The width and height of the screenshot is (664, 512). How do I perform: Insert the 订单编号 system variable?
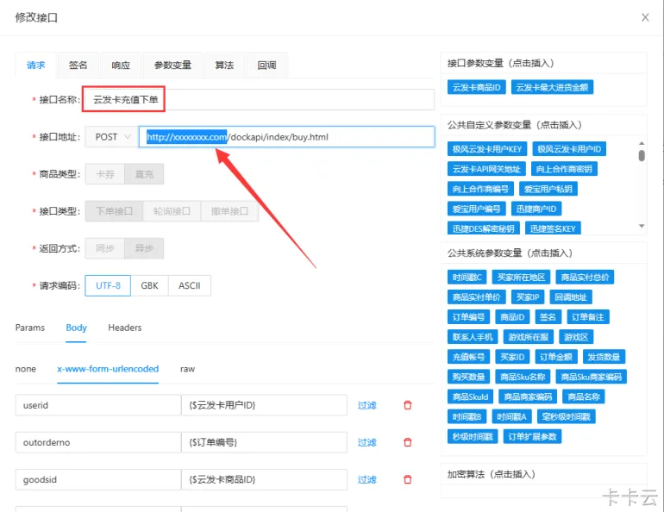(468, 317)
